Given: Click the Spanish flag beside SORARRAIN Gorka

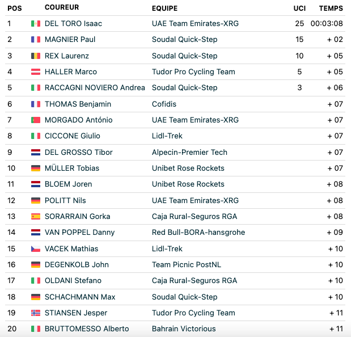Looking at the screenshot, I should [x=36, y=216].
